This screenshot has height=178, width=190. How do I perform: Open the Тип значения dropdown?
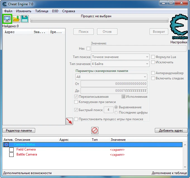click(120, 64)
